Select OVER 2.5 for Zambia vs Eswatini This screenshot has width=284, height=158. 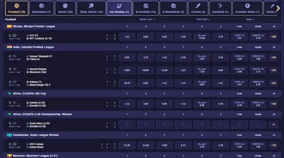pos(239,104)
